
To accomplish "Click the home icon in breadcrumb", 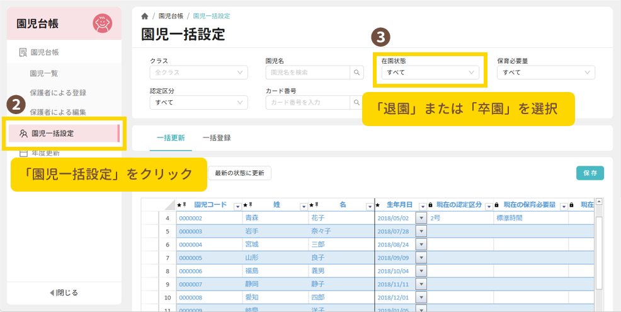I will click(x=145, y=16).
